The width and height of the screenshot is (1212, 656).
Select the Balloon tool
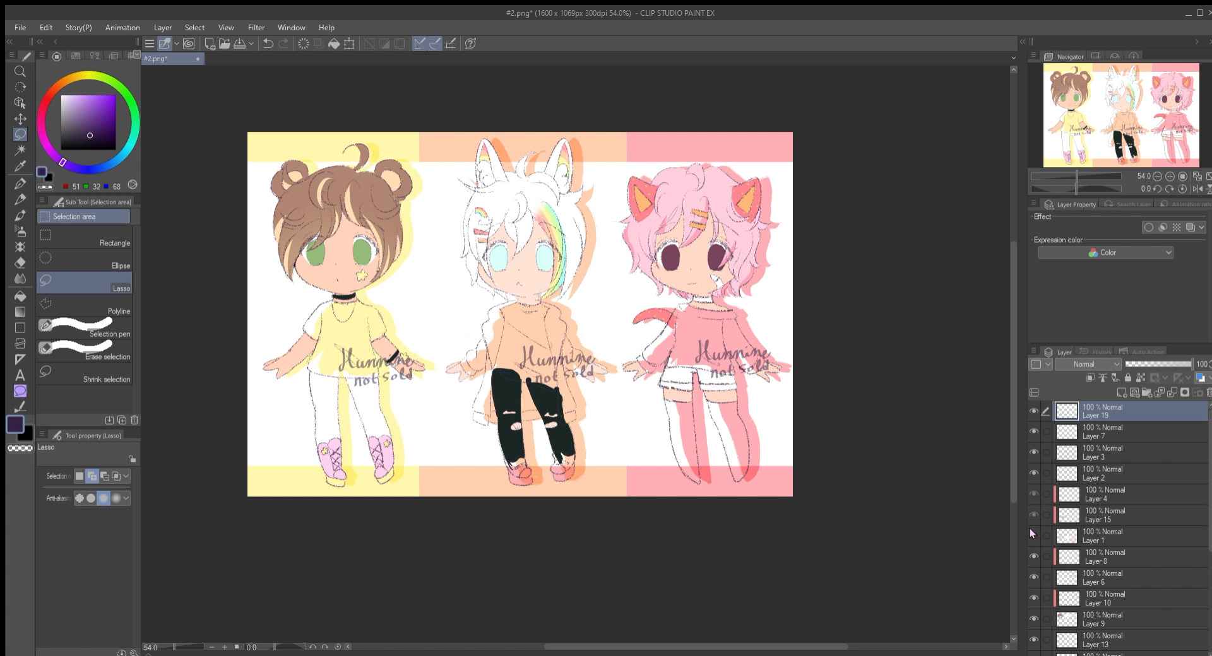coord(20,391)
